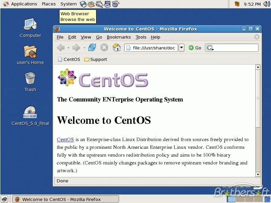Open the Bookmarks menu
271x203 pixels.
point(118,37)
